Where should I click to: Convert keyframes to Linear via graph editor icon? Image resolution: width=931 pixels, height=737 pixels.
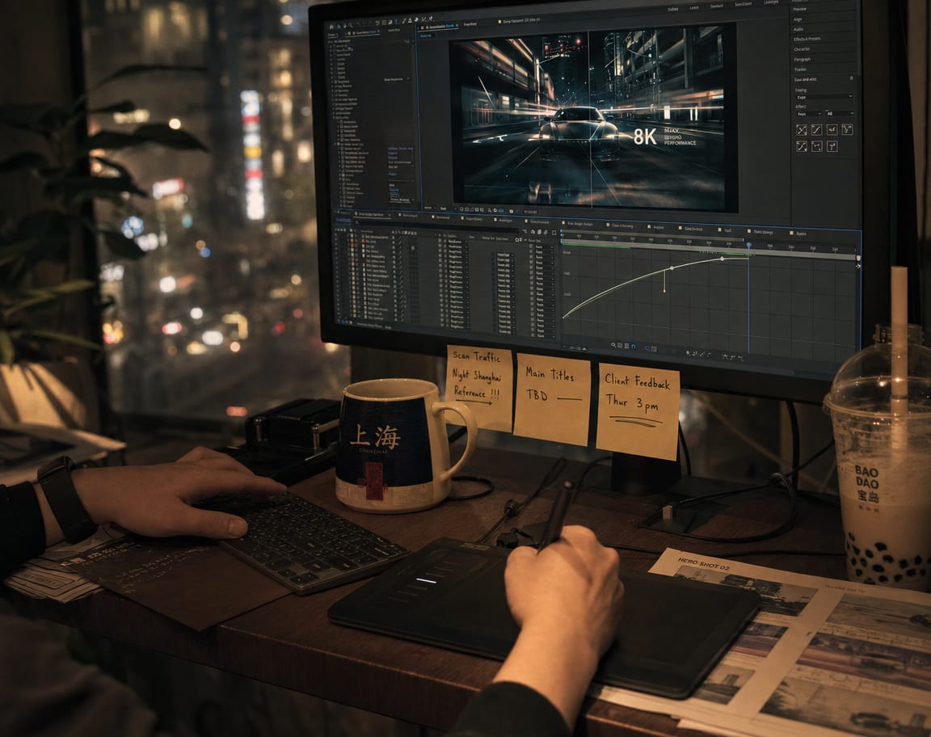pyautogui.click(x=701, y=354)
